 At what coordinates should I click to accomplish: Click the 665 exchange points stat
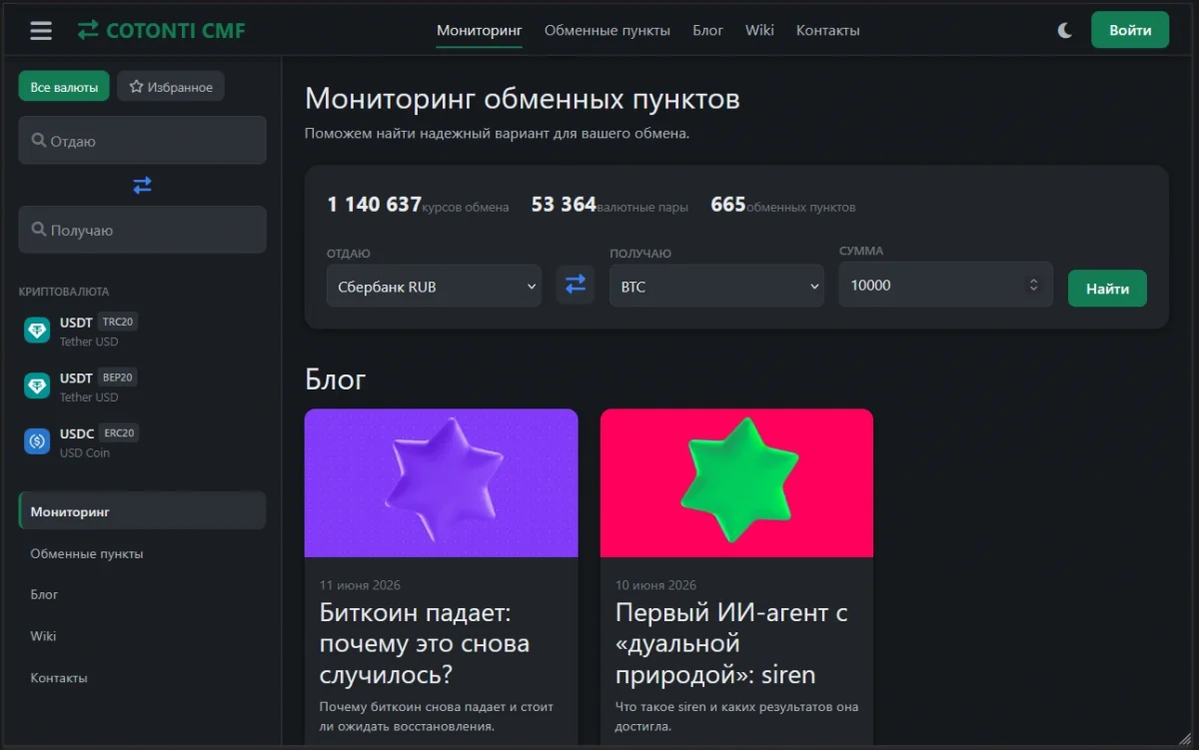tap(782, 205)
